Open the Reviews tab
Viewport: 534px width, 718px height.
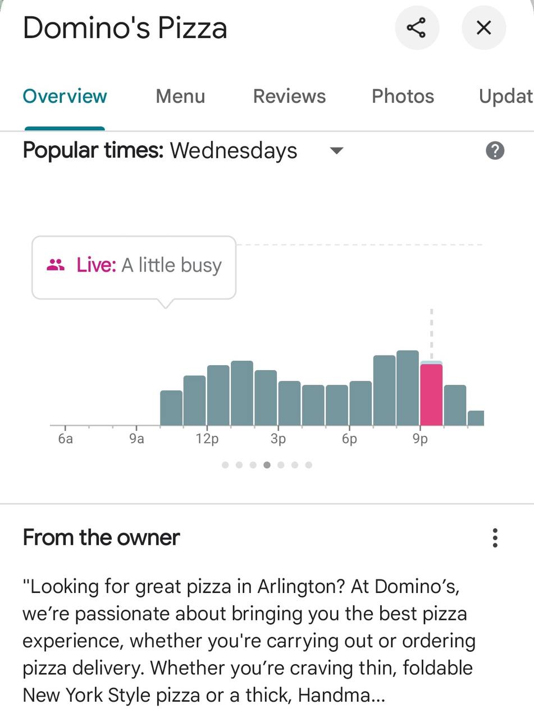[289, 96]
